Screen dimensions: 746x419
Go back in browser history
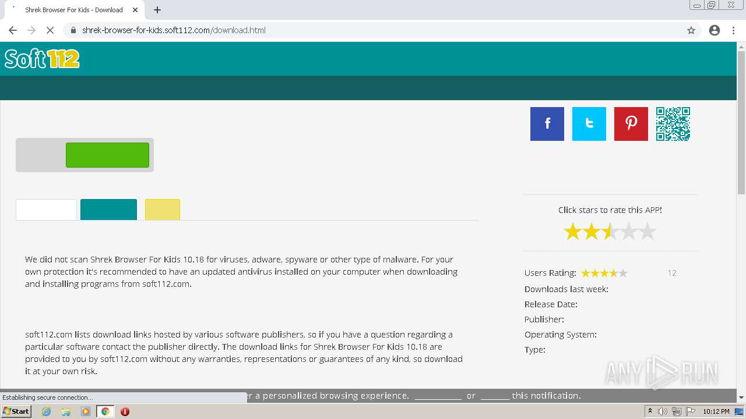point(13,30)
